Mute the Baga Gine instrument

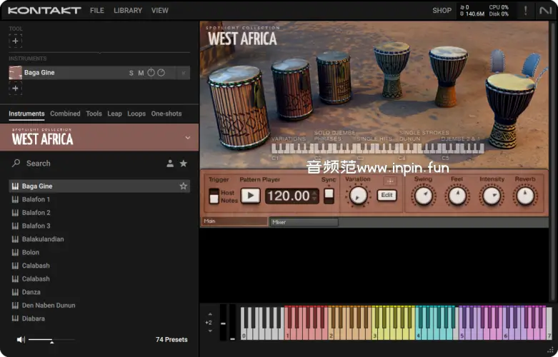pyautogui.click(x=141, y=73)
